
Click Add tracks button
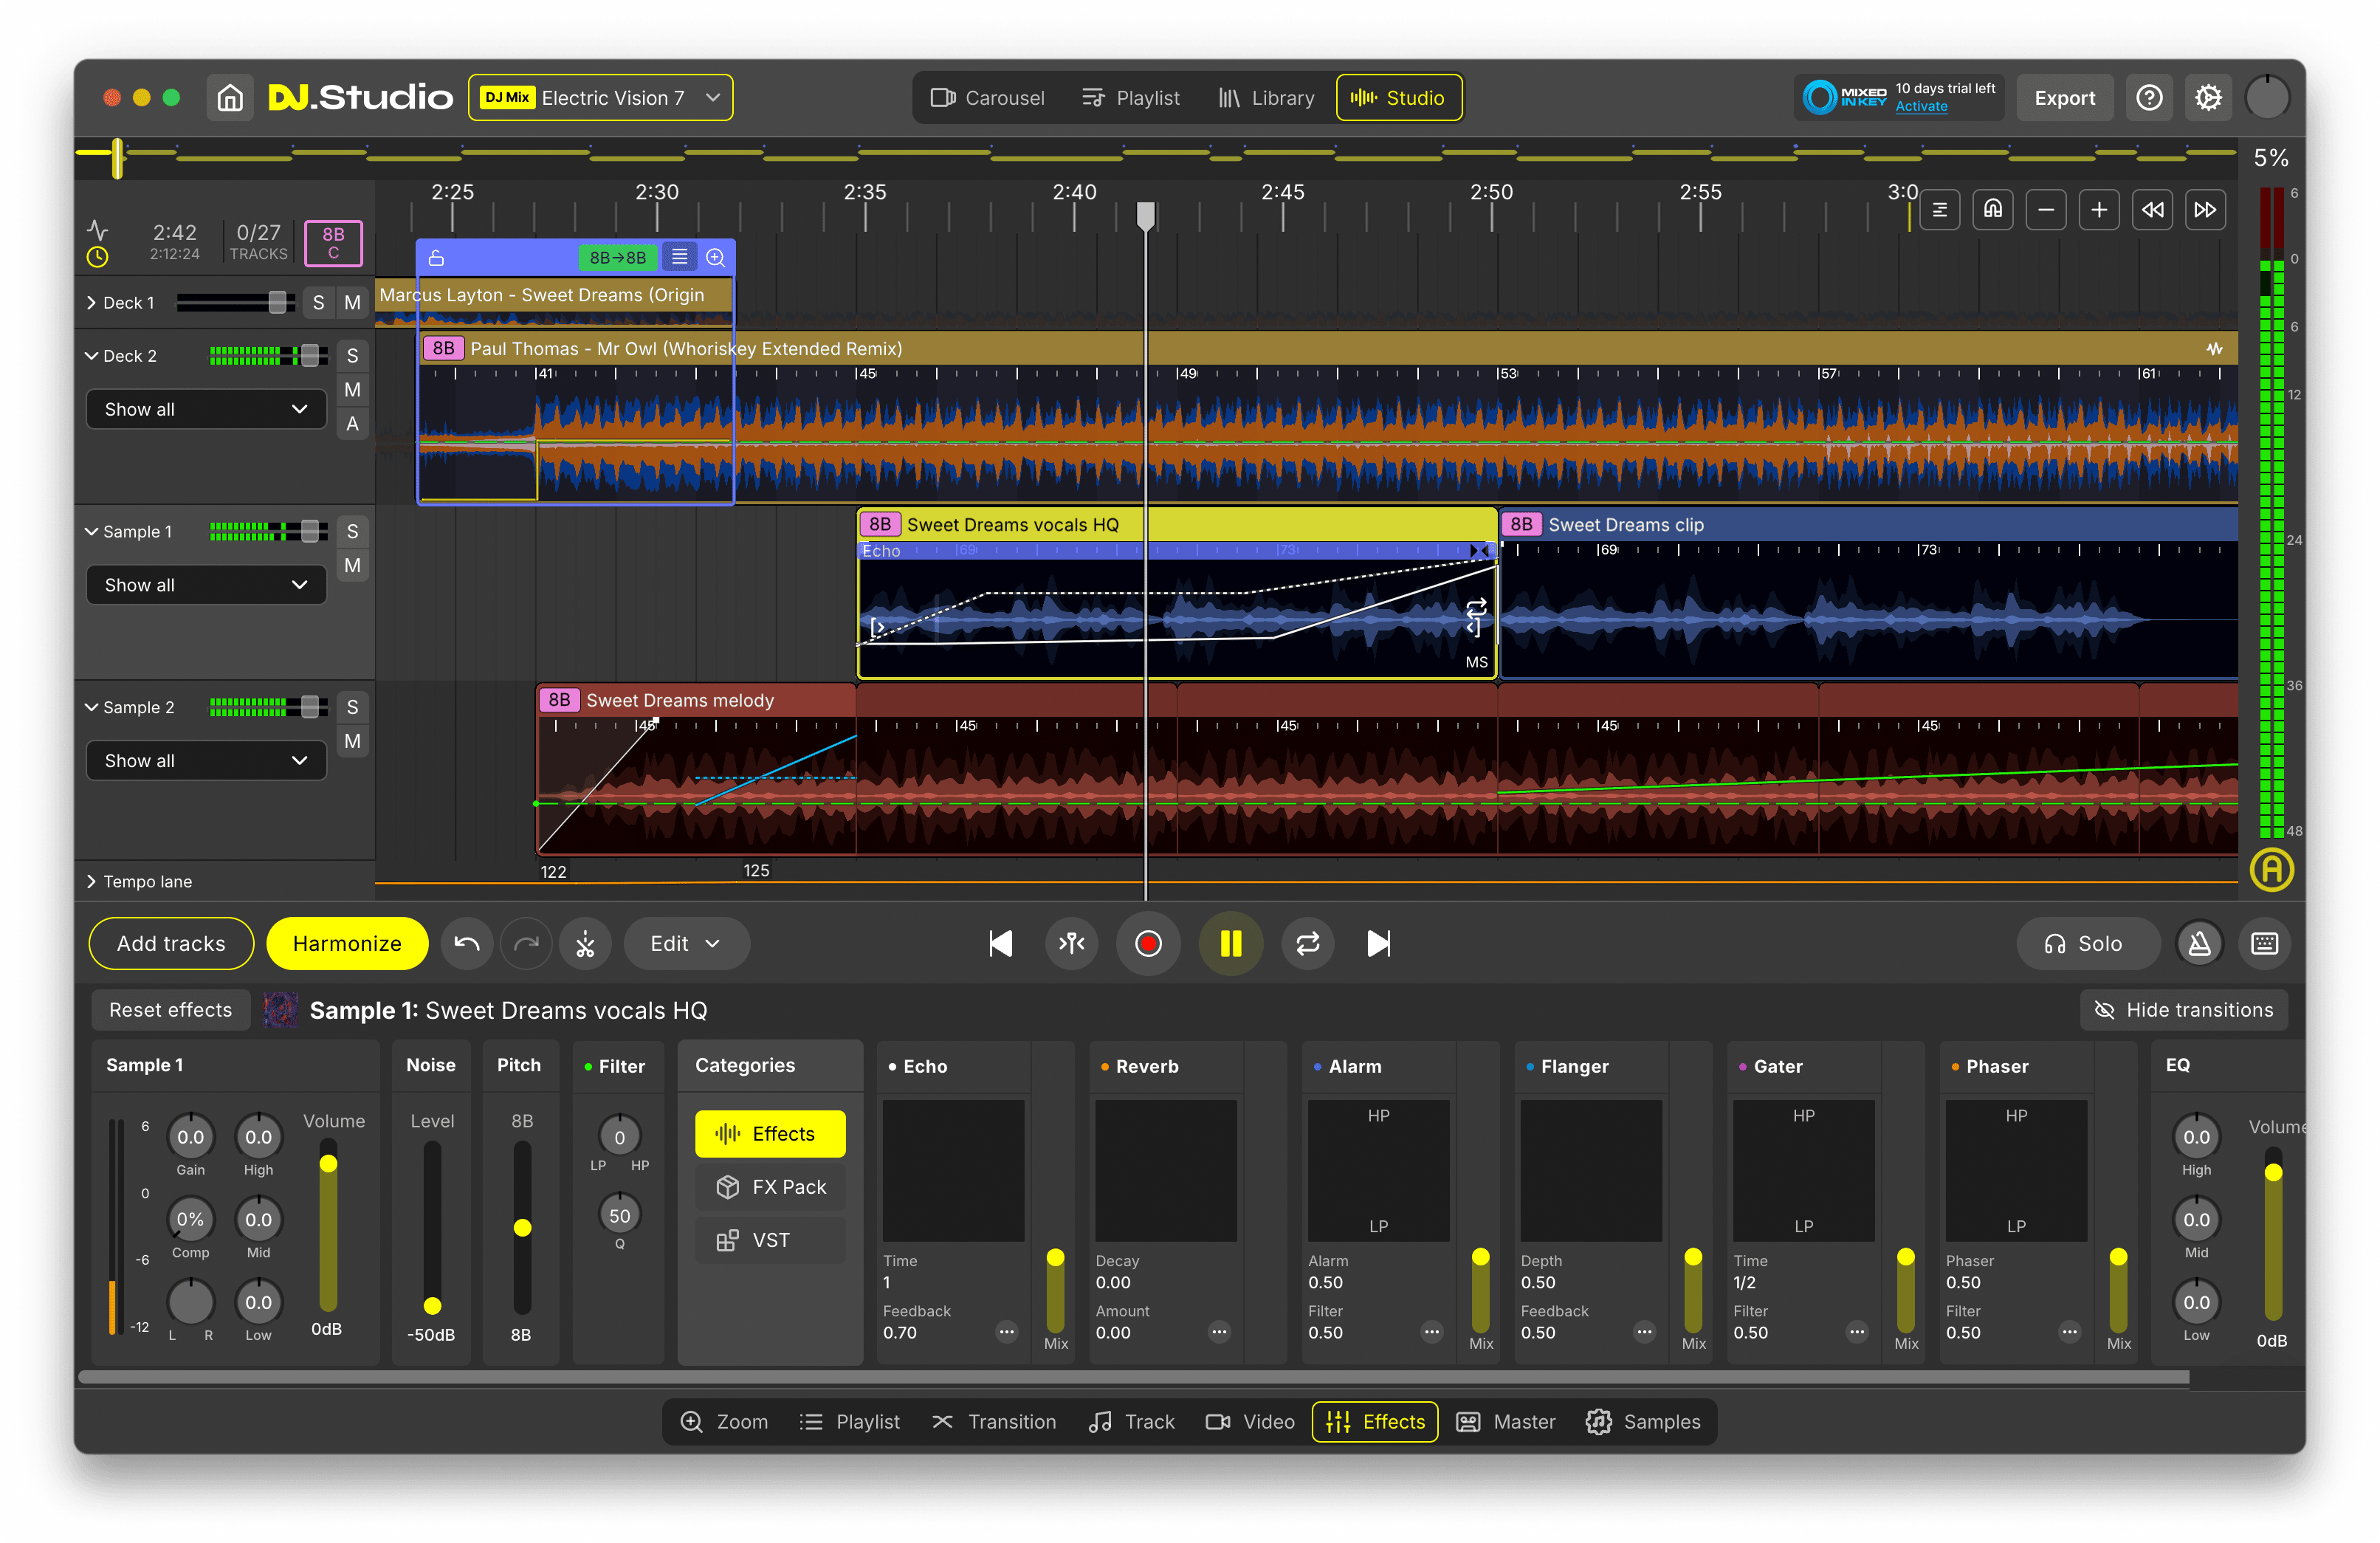tap(171, 943)
